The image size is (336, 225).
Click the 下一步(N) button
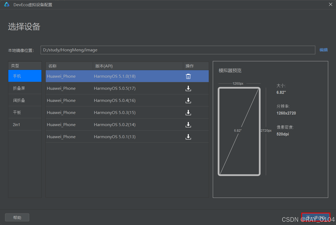point(316,217)
